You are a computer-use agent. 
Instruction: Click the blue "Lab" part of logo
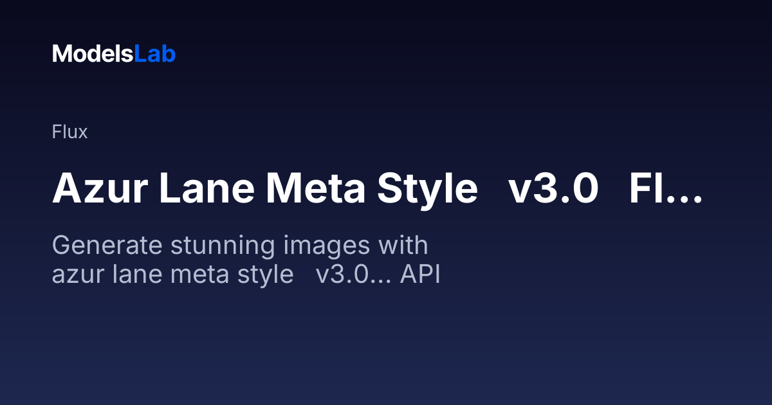coord(154,54)
